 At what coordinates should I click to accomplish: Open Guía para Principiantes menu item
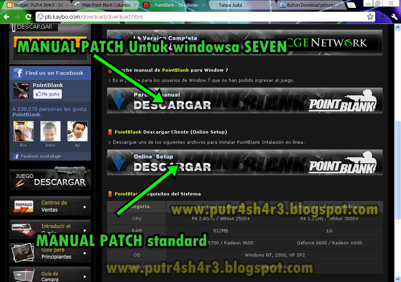point(50,253)
